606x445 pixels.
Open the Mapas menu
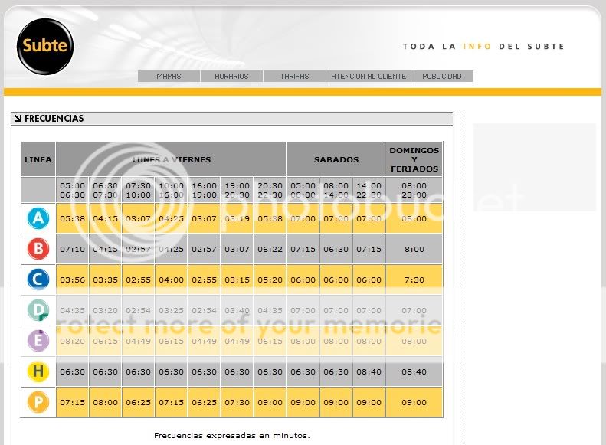click(169, 77)
